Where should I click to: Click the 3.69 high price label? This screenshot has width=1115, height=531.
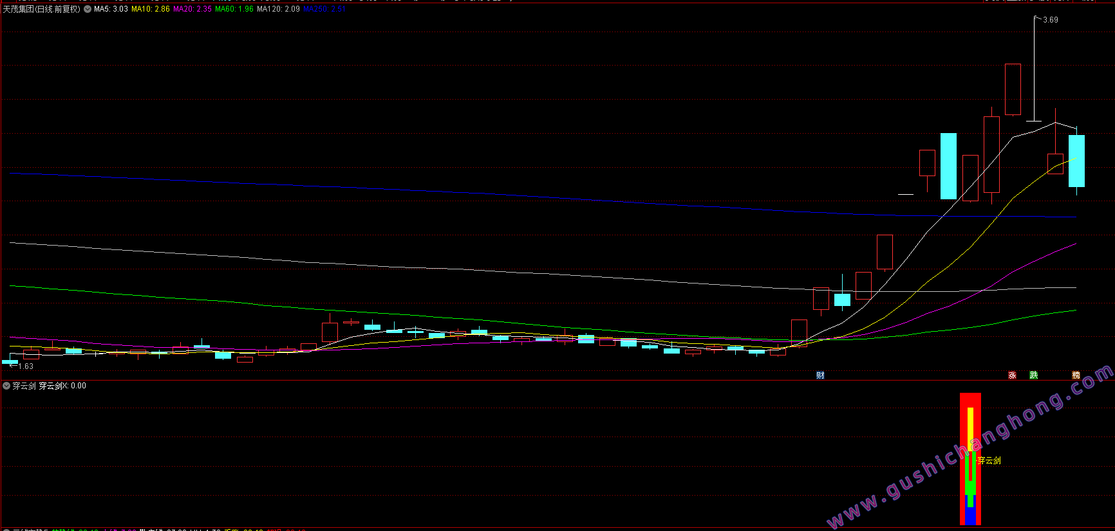(1051, 20)
